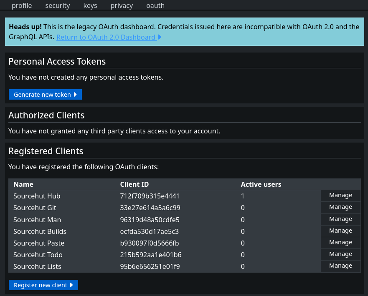Open the profile tab

22,5
